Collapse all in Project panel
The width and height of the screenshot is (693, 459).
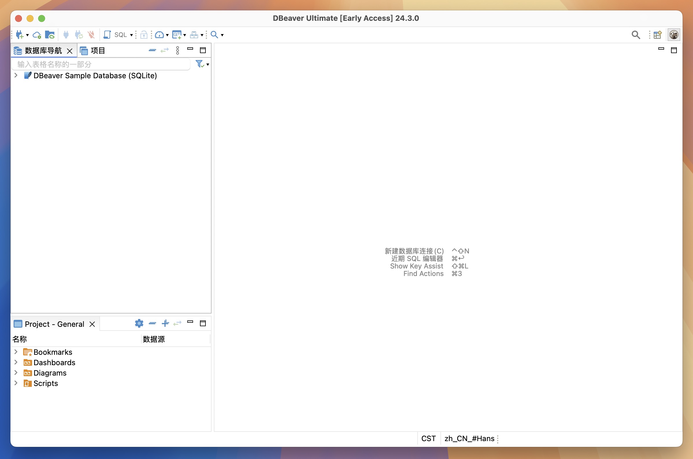coord(152,323)
